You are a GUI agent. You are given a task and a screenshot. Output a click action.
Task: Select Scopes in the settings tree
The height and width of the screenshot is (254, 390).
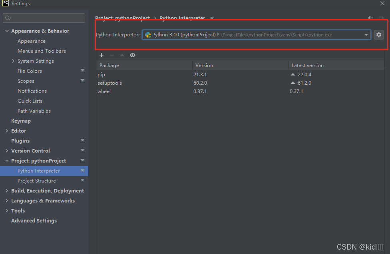(x=26, y=81)
